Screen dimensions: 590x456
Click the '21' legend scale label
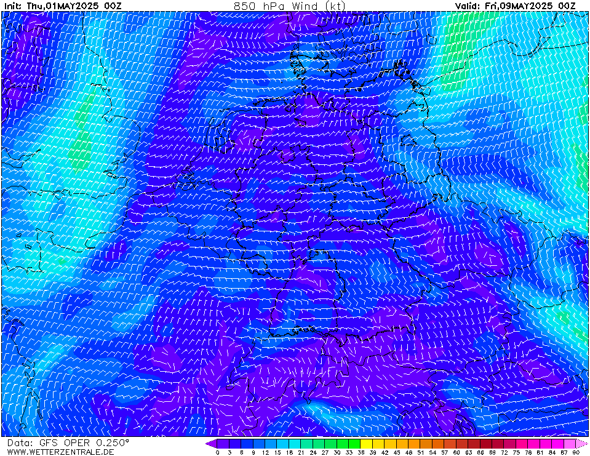point(301,452)
